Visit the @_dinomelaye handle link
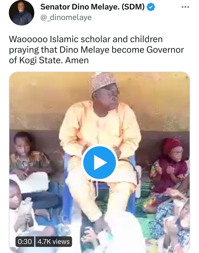 click(x=66, y=17)
